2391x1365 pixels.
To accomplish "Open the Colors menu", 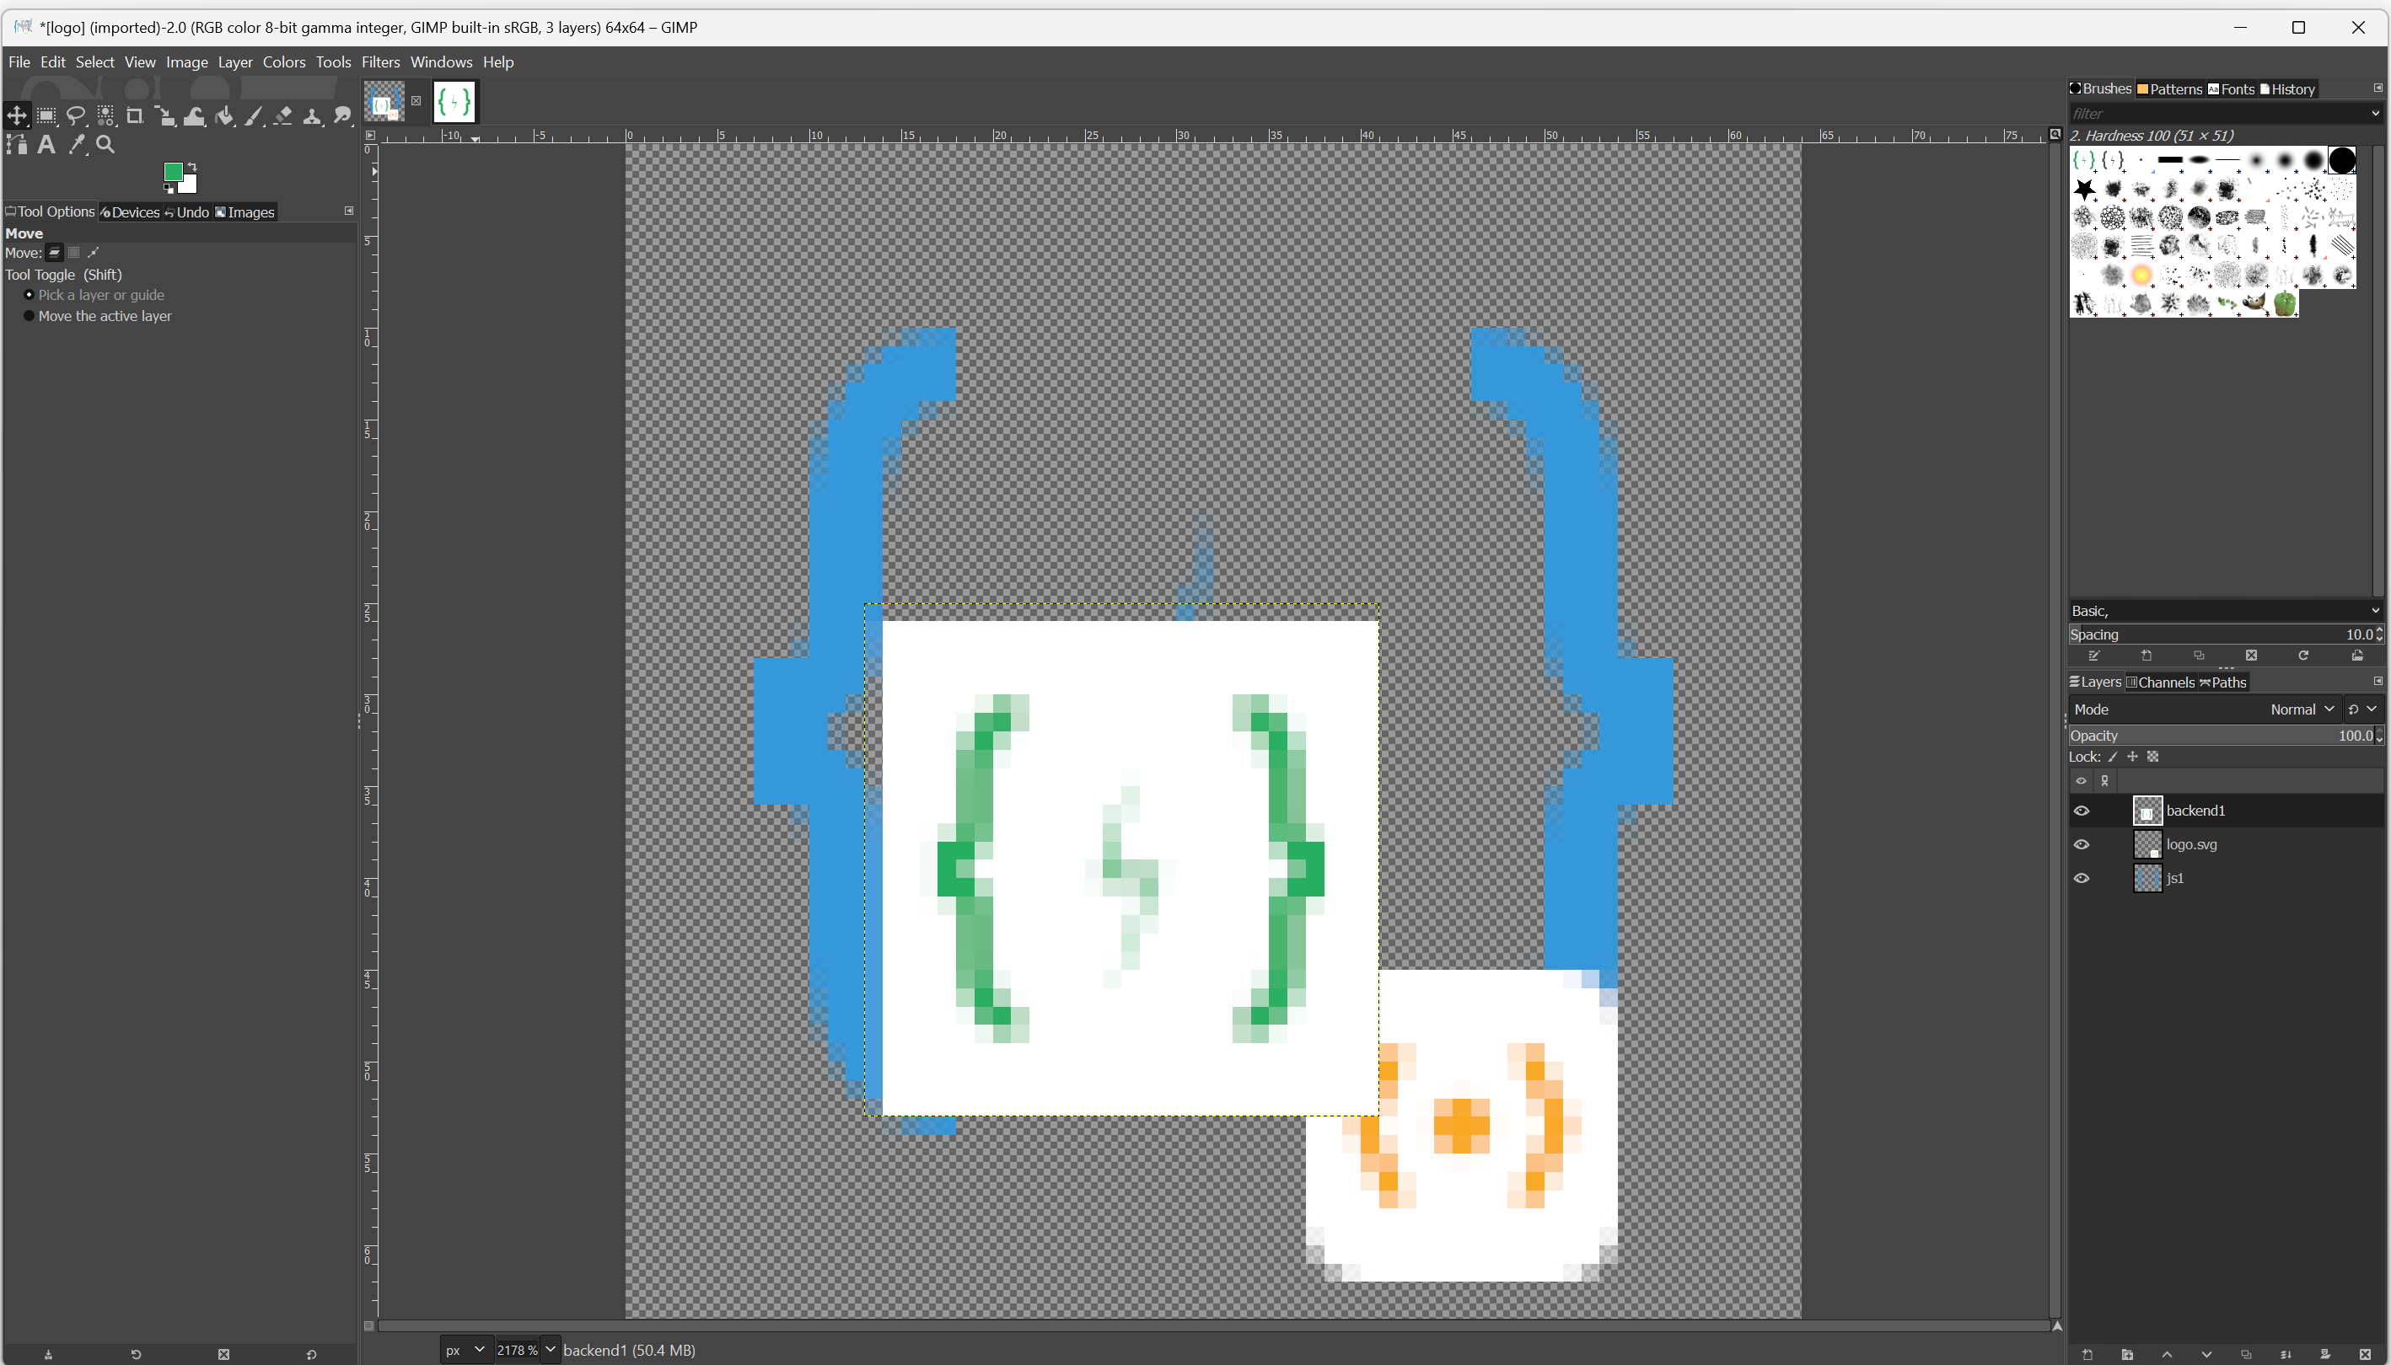I will click(x=284, y=62).
